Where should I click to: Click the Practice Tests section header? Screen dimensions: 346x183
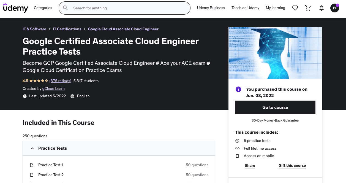coord(119,148)
